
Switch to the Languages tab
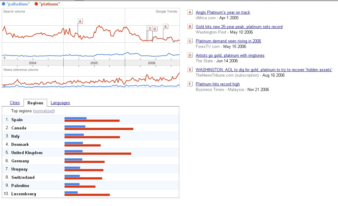point(60,103)
